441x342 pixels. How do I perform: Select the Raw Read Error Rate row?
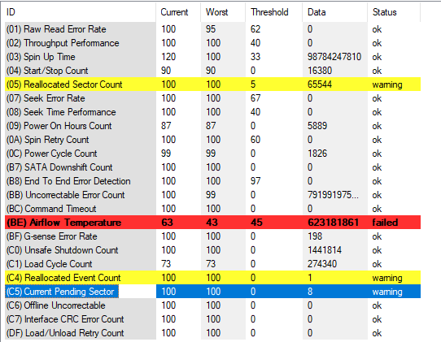[x=212, y=29]
